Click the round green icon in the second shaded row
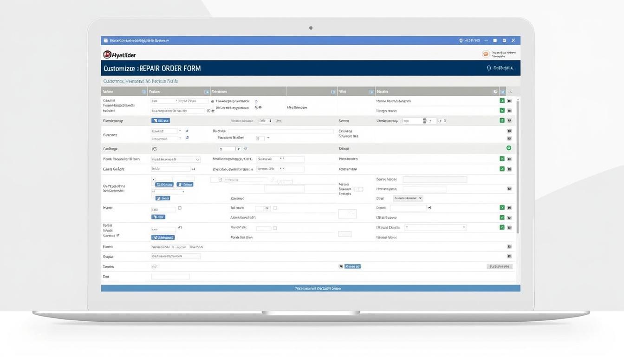 [x=509, y=148]
